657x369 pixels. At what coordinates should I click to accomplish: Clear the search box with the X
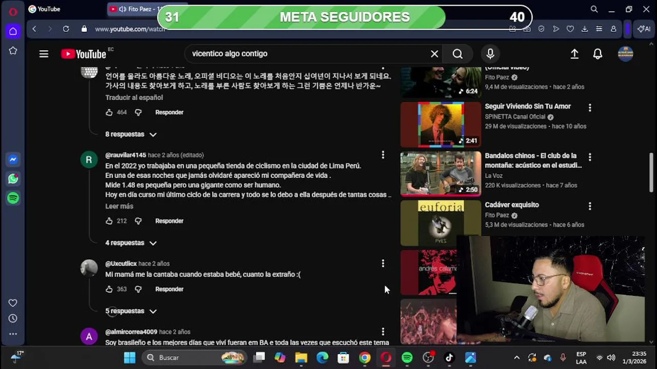434,54
